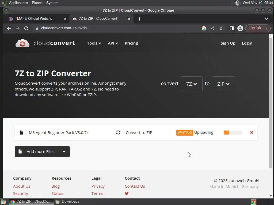
Task: Open the Status footer link
Action: [x=57, y=194]
